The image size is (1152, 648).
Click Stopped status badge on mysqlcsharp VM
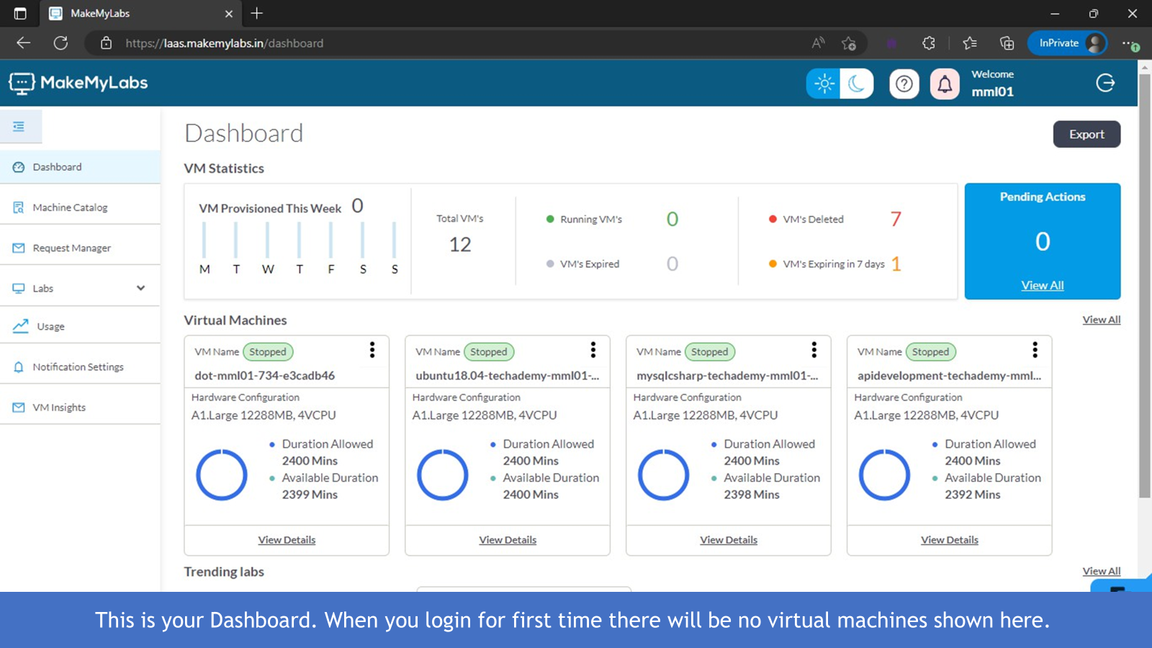click(x=710, y=352)
